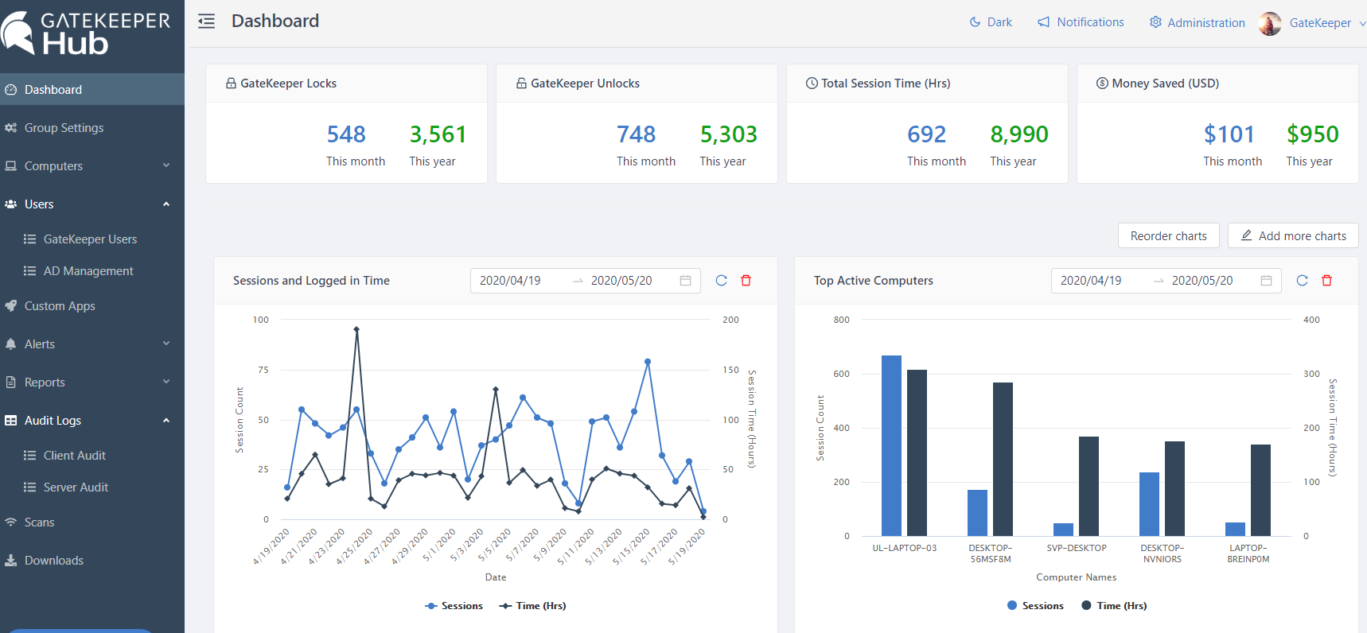Open calendar icon in Top Active Computers date range
1367x633 pixels.
[1266, 281]
